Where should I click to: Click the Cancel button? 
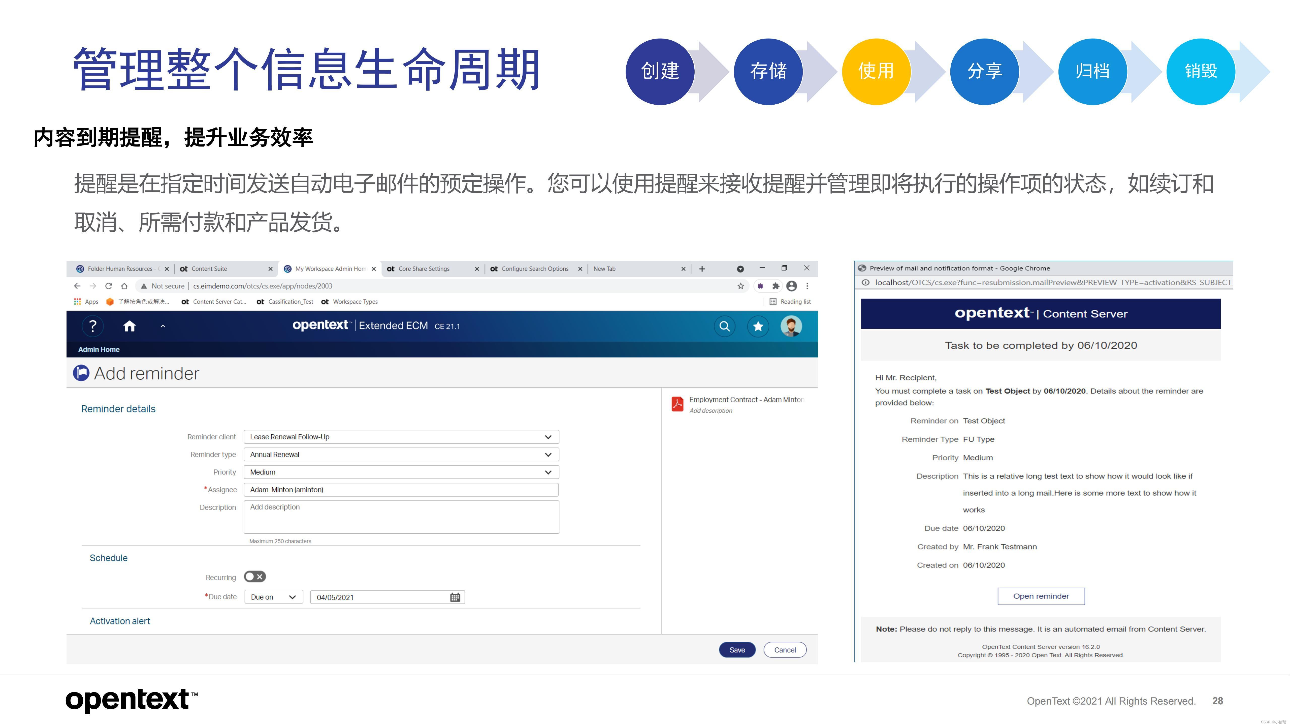pyautogui.click(x=785, y=650)
